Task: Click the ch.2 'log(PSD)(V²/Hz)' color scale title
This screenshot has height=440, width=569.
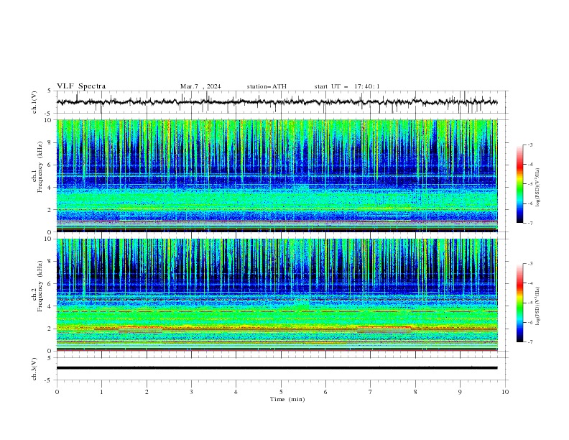Action: [x=538, y=306]
